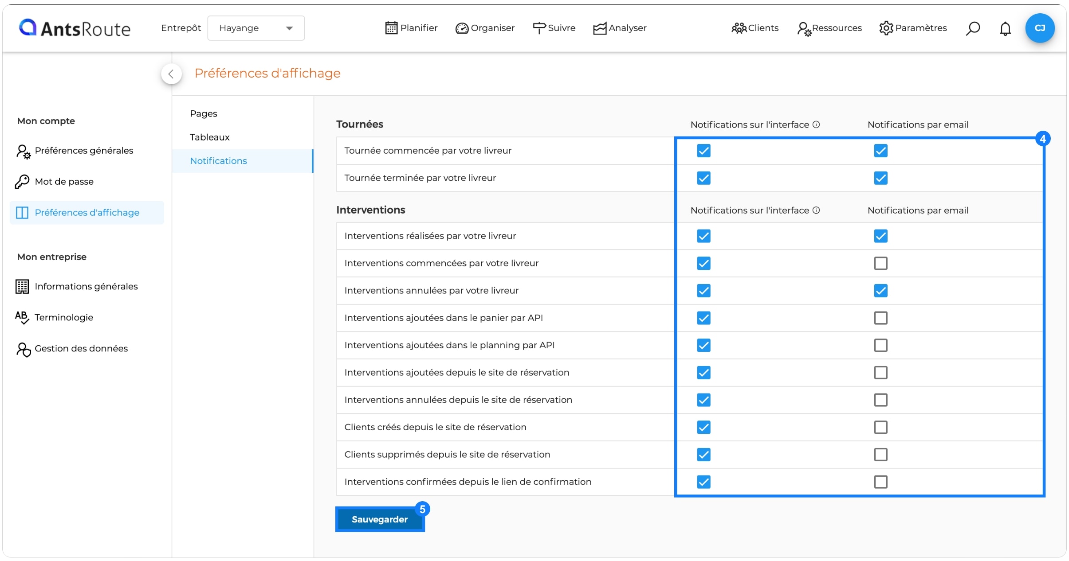Open the Ressources person-gear icon

804,29
